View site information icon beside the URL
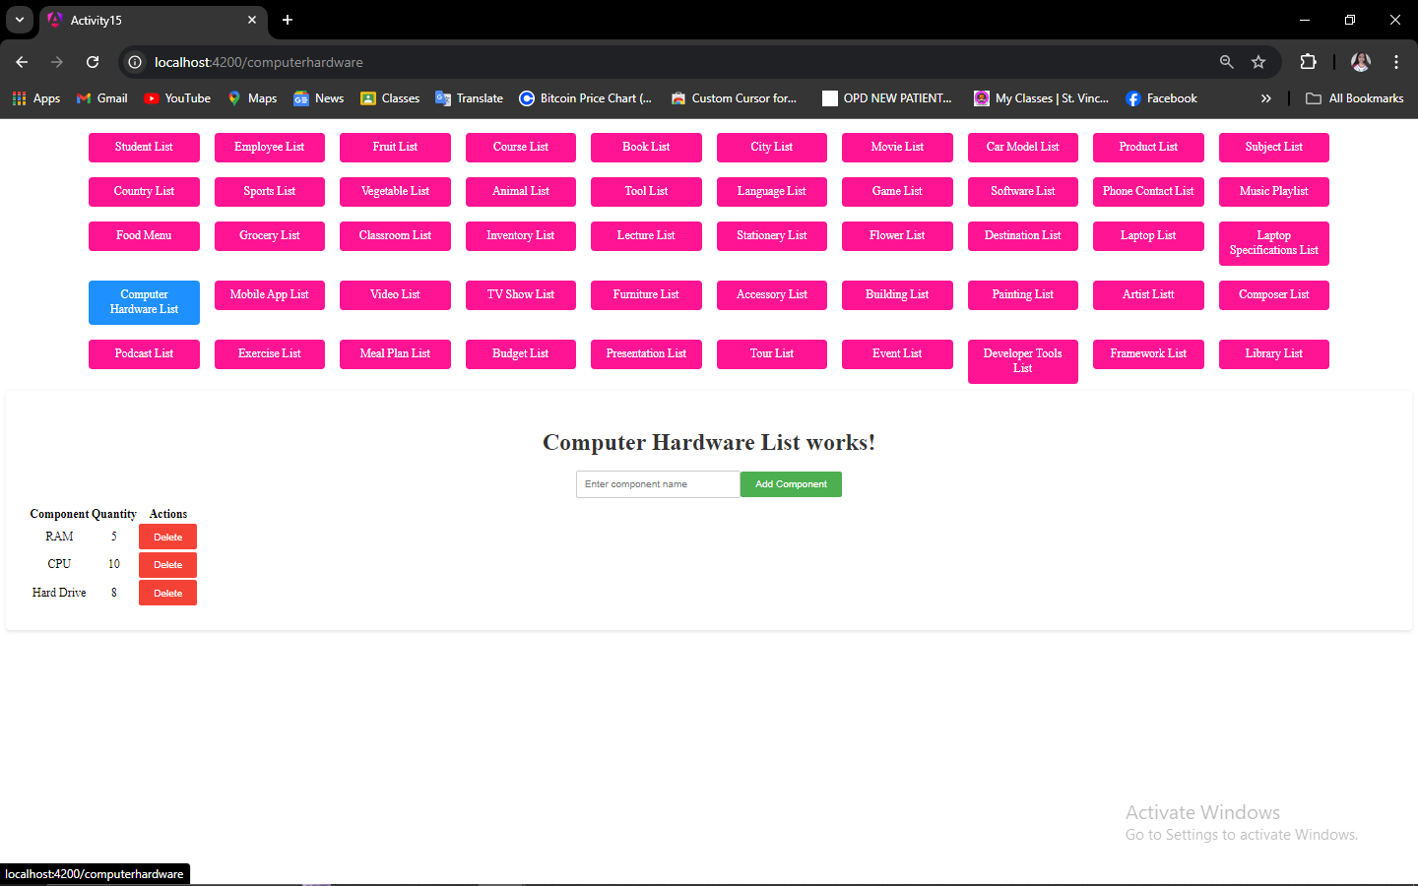This screenshot has width=1418, height=886. point(135,62)
